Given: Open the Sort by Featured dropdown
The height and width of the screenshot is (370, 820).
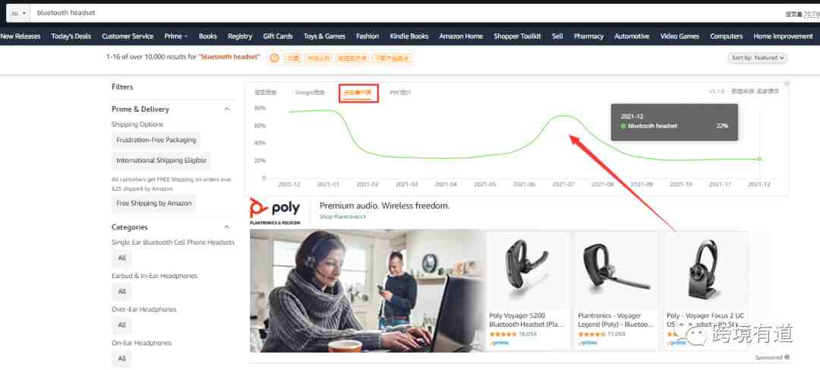Looking at the screenshot, I should pos(757,58).
